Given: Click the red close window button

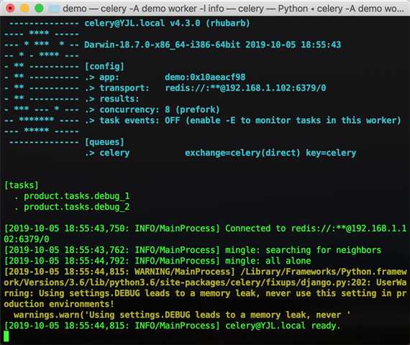Looking at the screenshot, I should (11, 8).
